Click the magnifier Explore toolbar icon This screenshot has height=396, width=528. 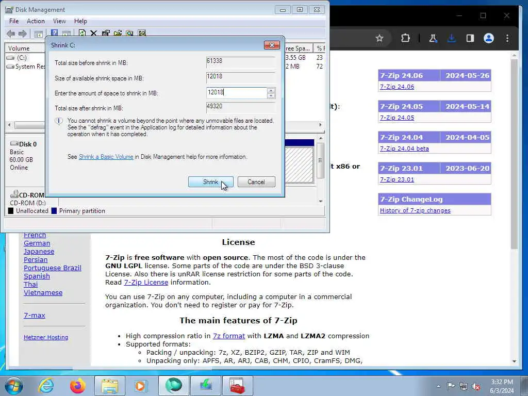click(x=129, y=33)
